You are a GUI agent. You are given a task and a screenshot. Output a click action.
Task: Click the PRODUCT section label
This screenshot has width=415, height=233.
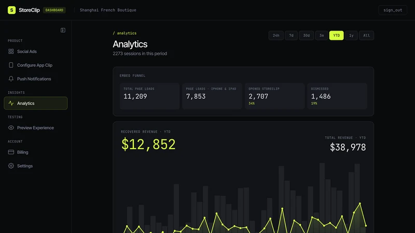point(15,41)
